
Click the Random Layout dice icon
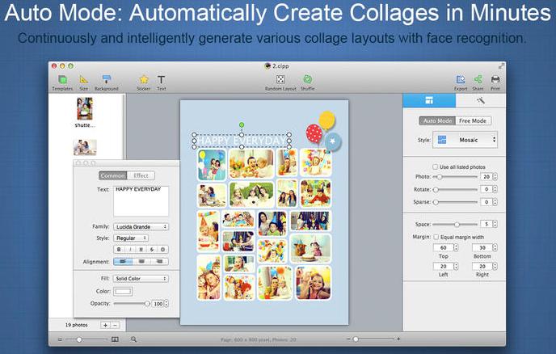(280, 79)
